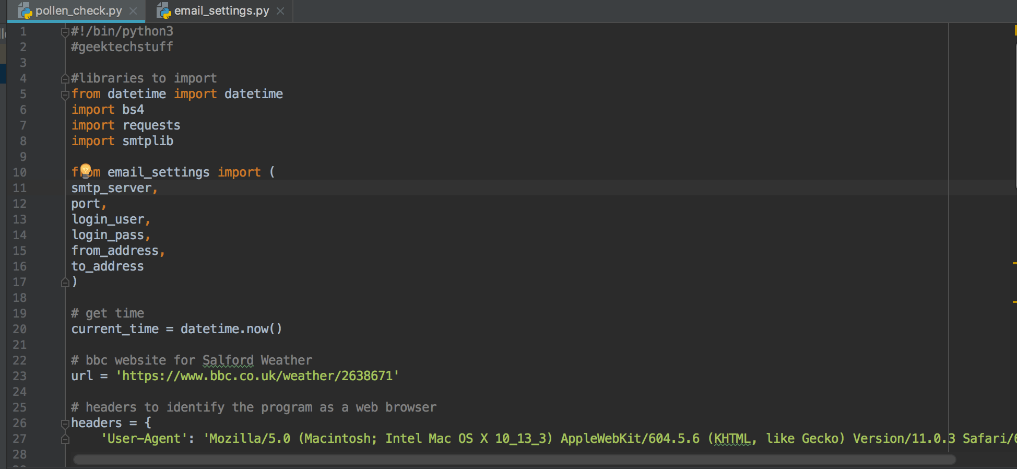Collapse the headers dictionary fold on line 26
Image resolution: width=1017 pixels, height=469 pixels.
65,424
